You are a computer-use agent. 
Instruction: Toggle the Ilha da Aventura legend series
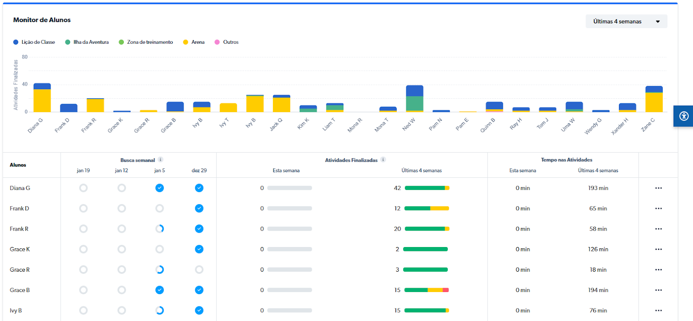point(87,42)
